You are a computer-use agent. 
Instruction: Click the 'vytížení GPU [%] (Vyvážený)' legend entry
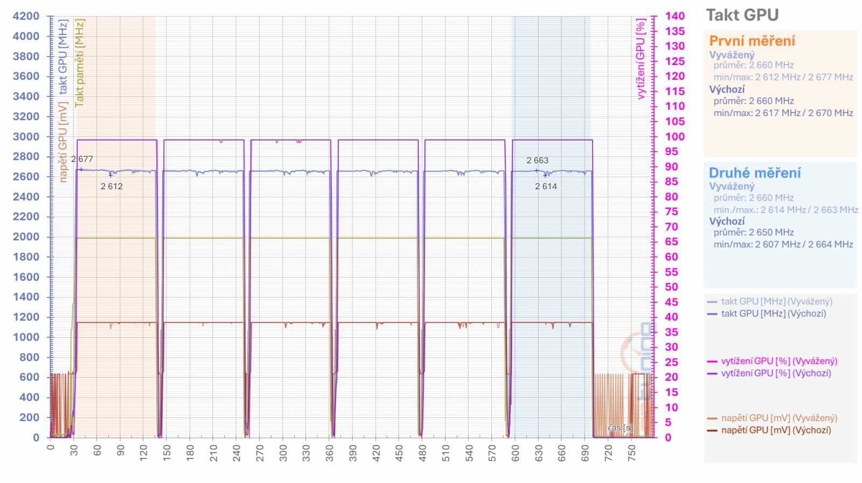pyautogui.click(x=779, y=361)
